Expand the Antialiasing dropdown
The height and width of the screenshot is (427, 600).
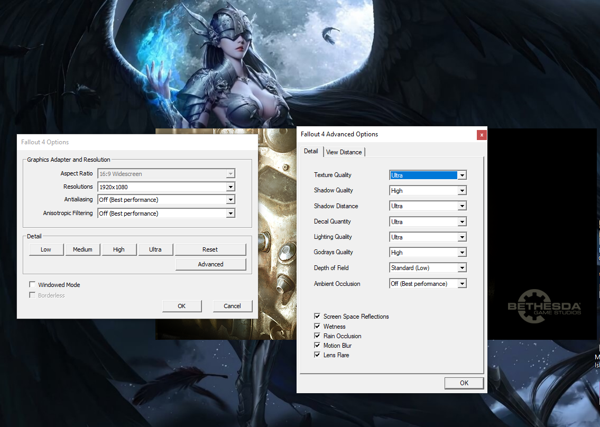click(x=166, y=200)
